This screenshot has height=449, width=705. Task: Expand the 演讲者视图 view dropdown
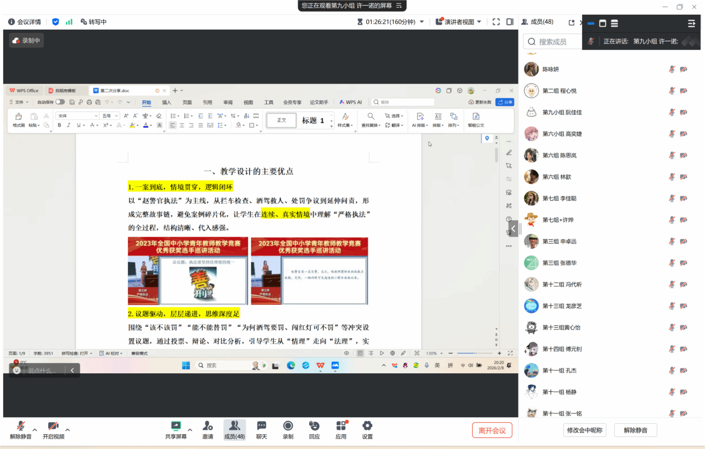click(x=479, y=22)
